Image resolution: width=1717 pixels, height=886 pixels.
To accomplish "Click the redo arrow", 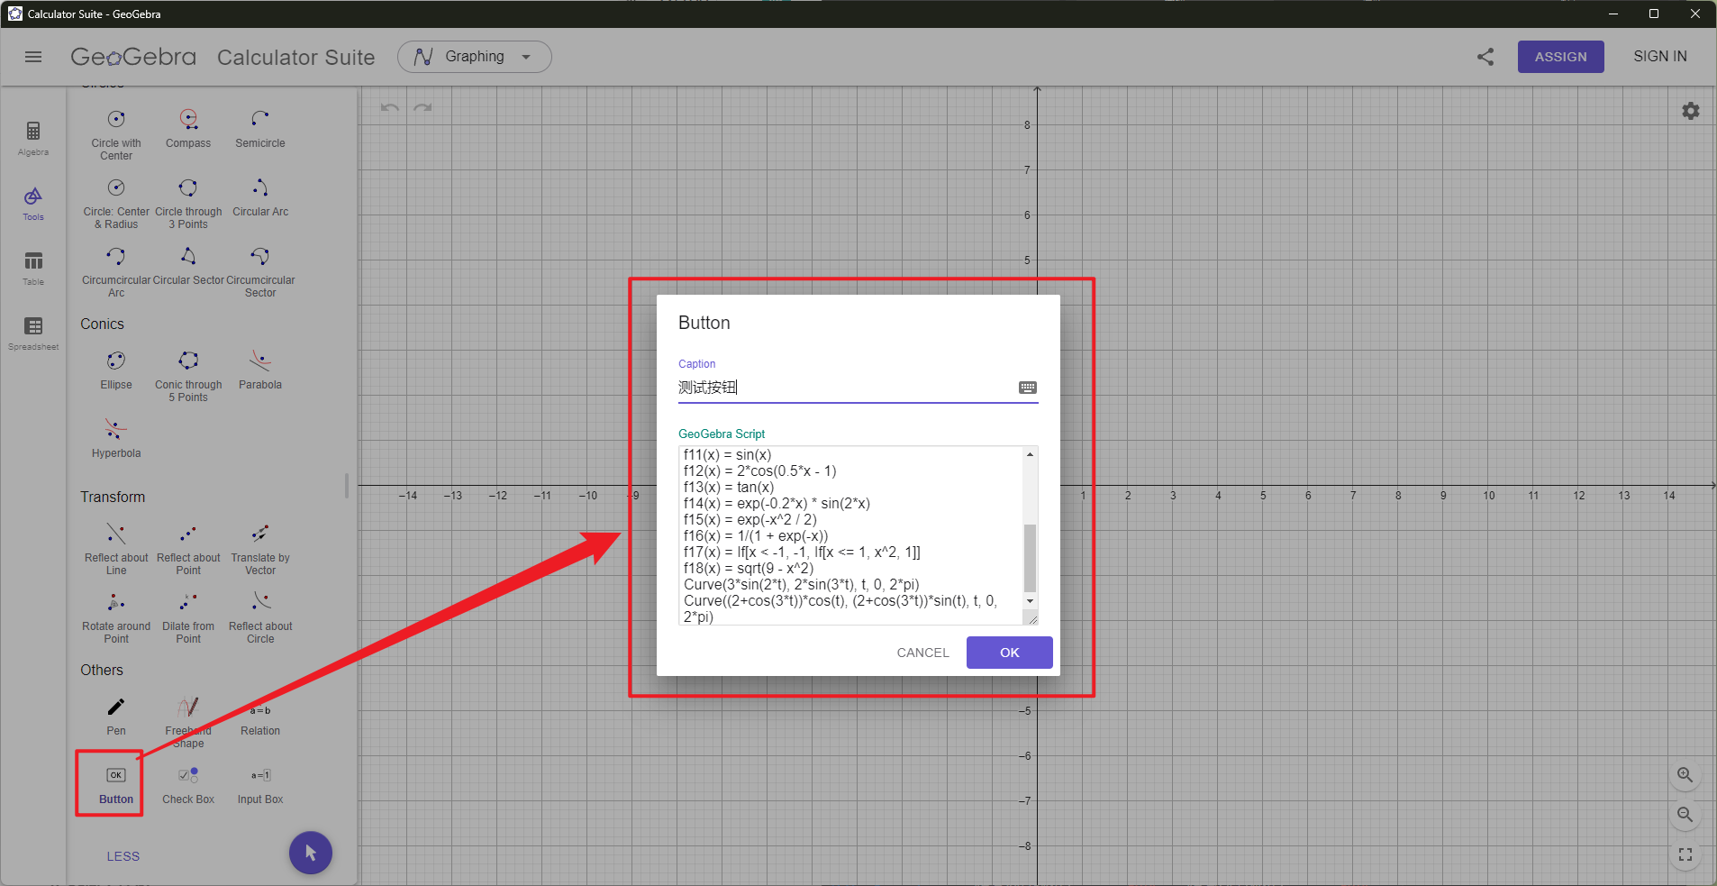I will [422, 108].
